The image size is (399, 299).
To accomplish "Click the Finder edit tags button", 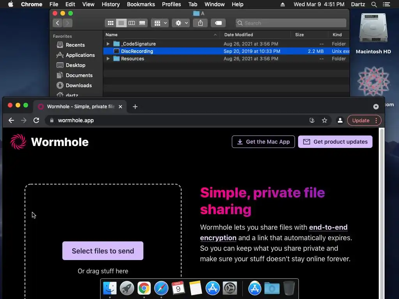I will click(x=218, y=23).
